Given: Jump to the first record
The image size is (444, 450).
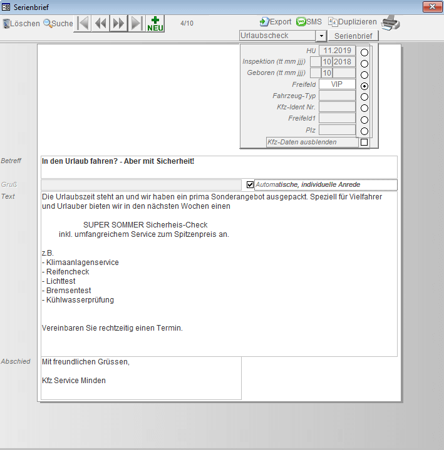Looking at the screenshot, I should (x=83, y=24).
